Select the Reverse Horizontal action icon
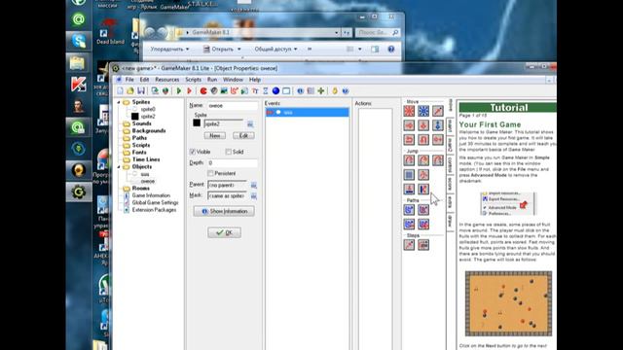The height and width of the screenshot is (350, 623). click(409, 140)
